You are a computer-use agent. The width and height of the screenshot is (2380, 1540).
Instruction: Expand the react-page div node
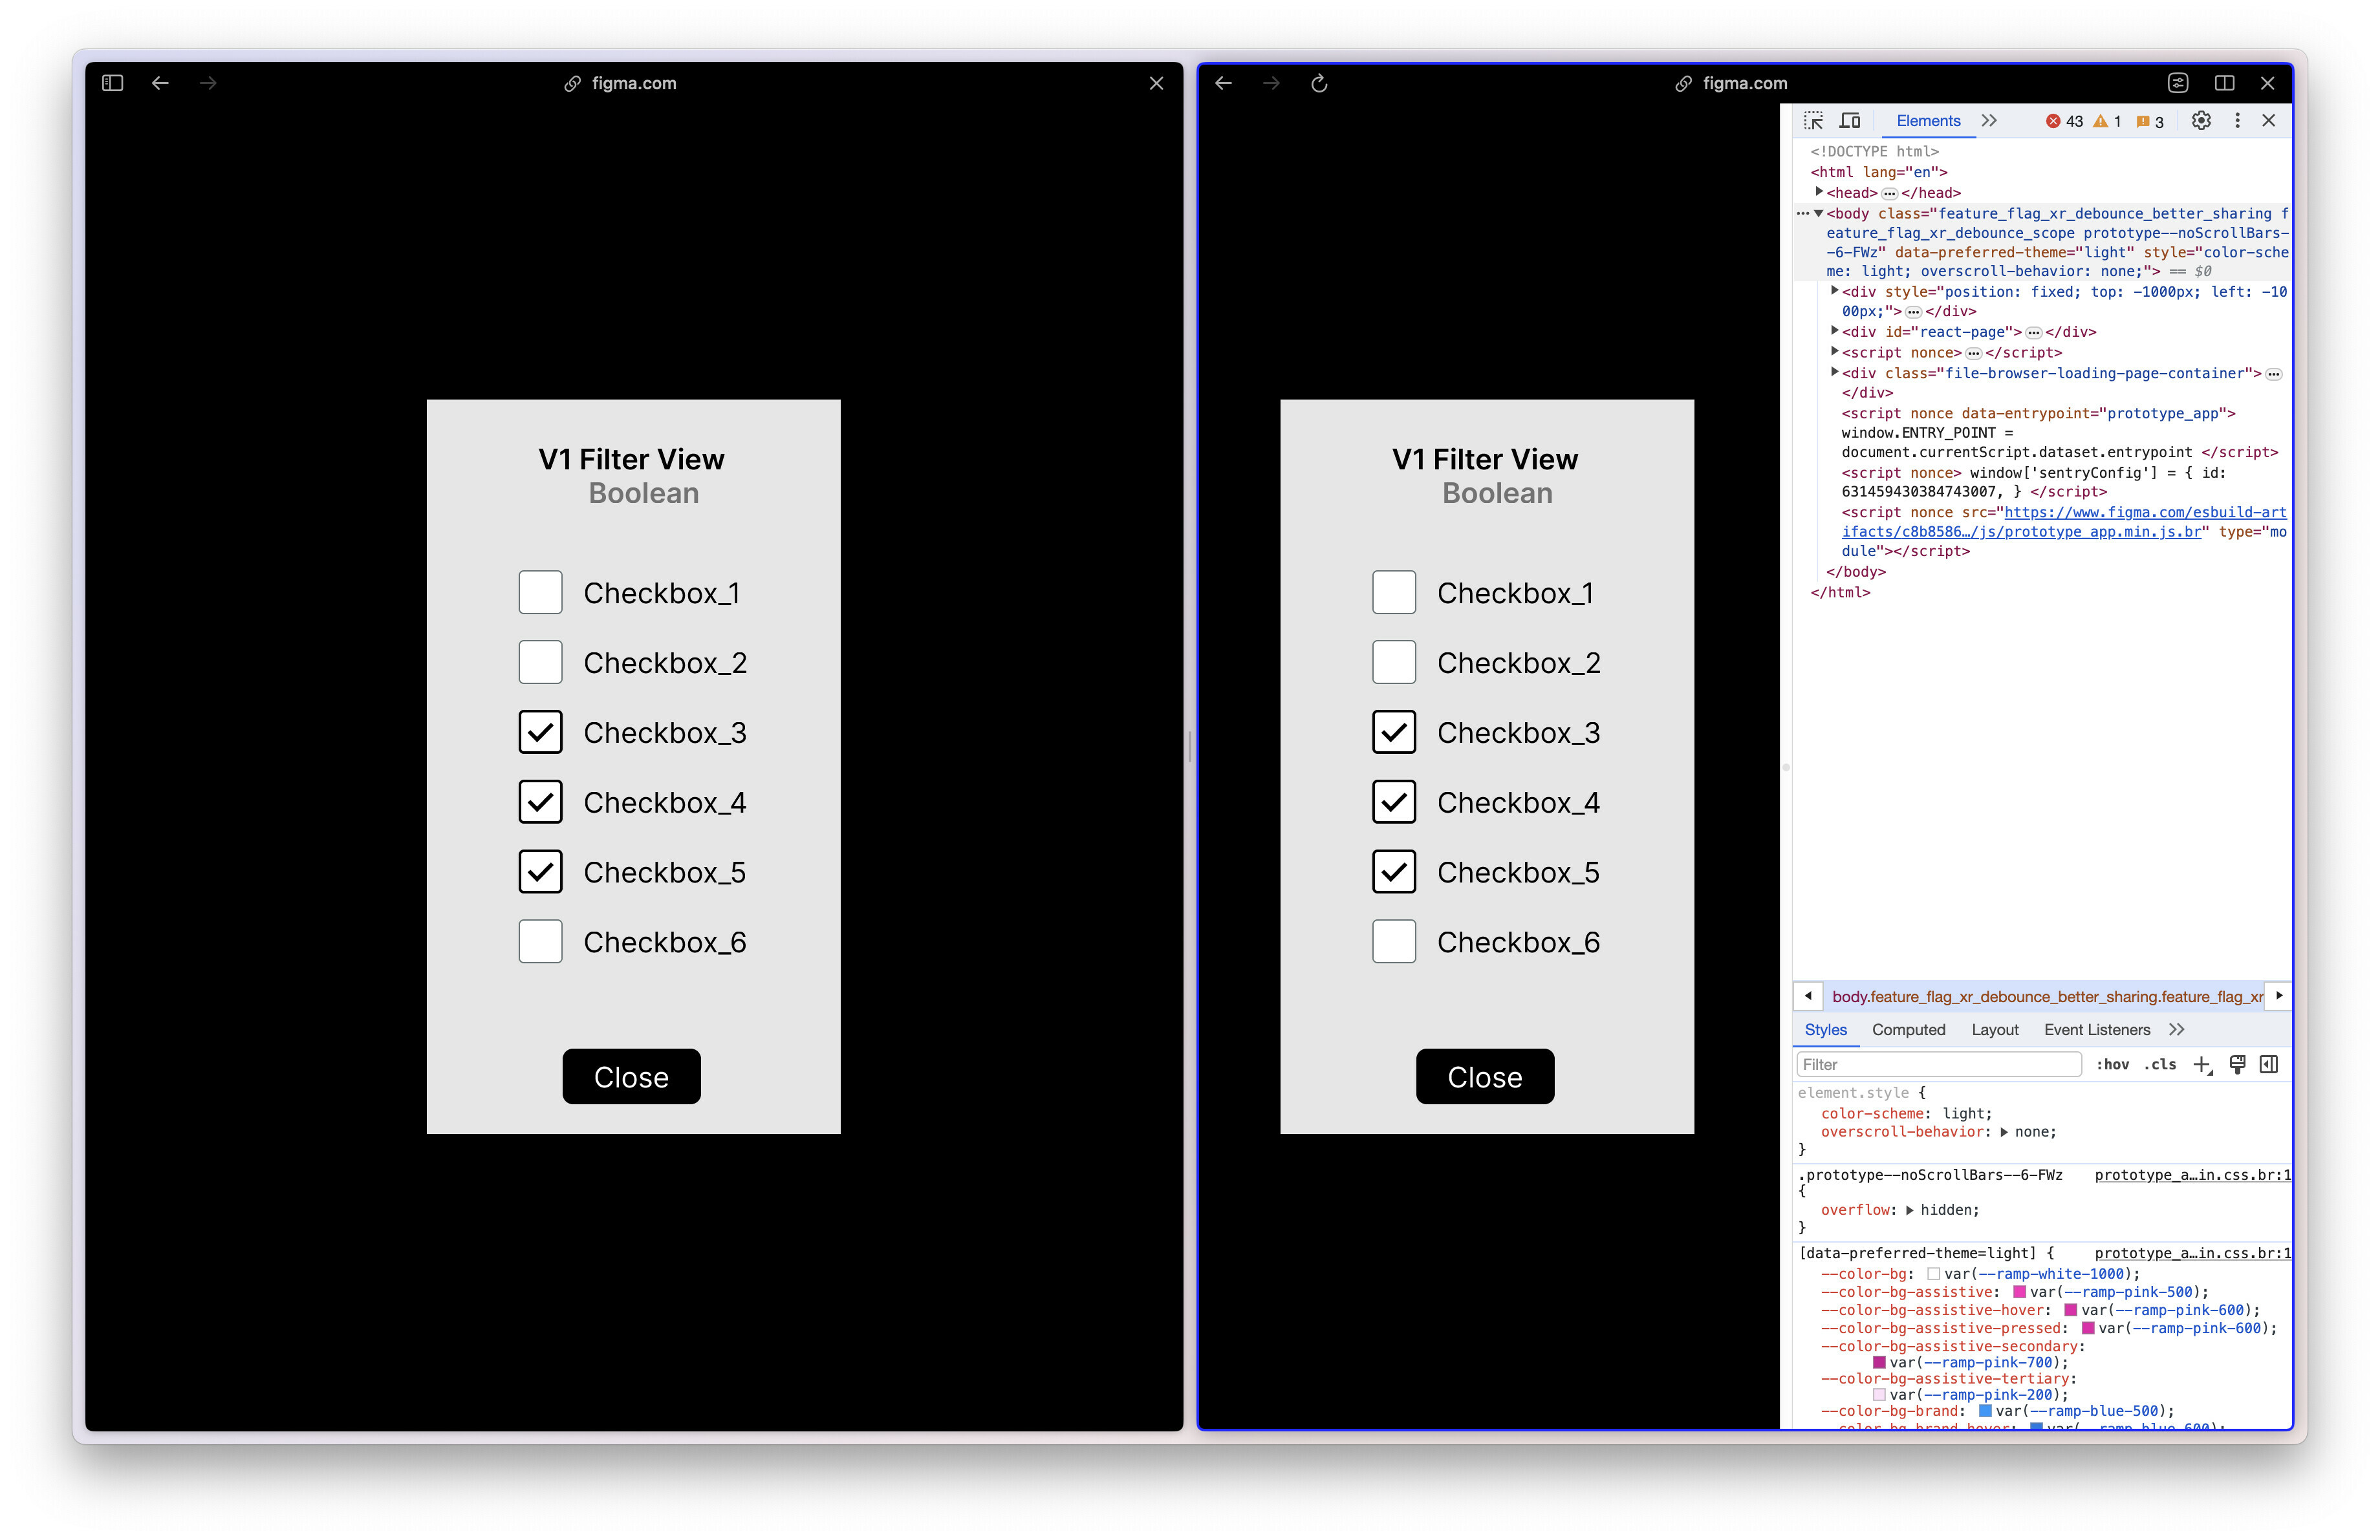(1835, 331)
